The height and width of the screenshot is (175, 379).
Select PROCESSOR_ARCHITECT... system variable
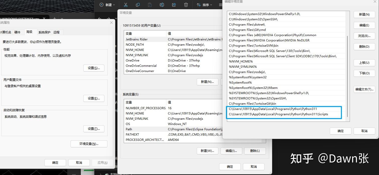coord(173,140)
